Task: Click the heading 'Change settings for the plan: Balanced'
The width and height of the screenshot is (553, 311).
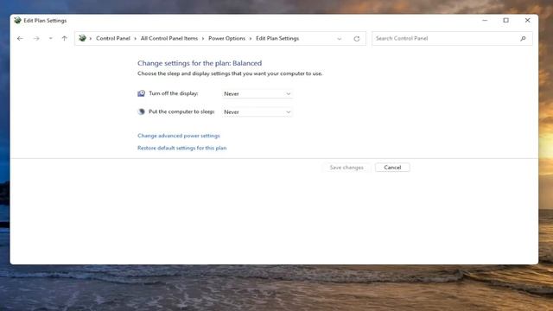Action: pos(200,63)
